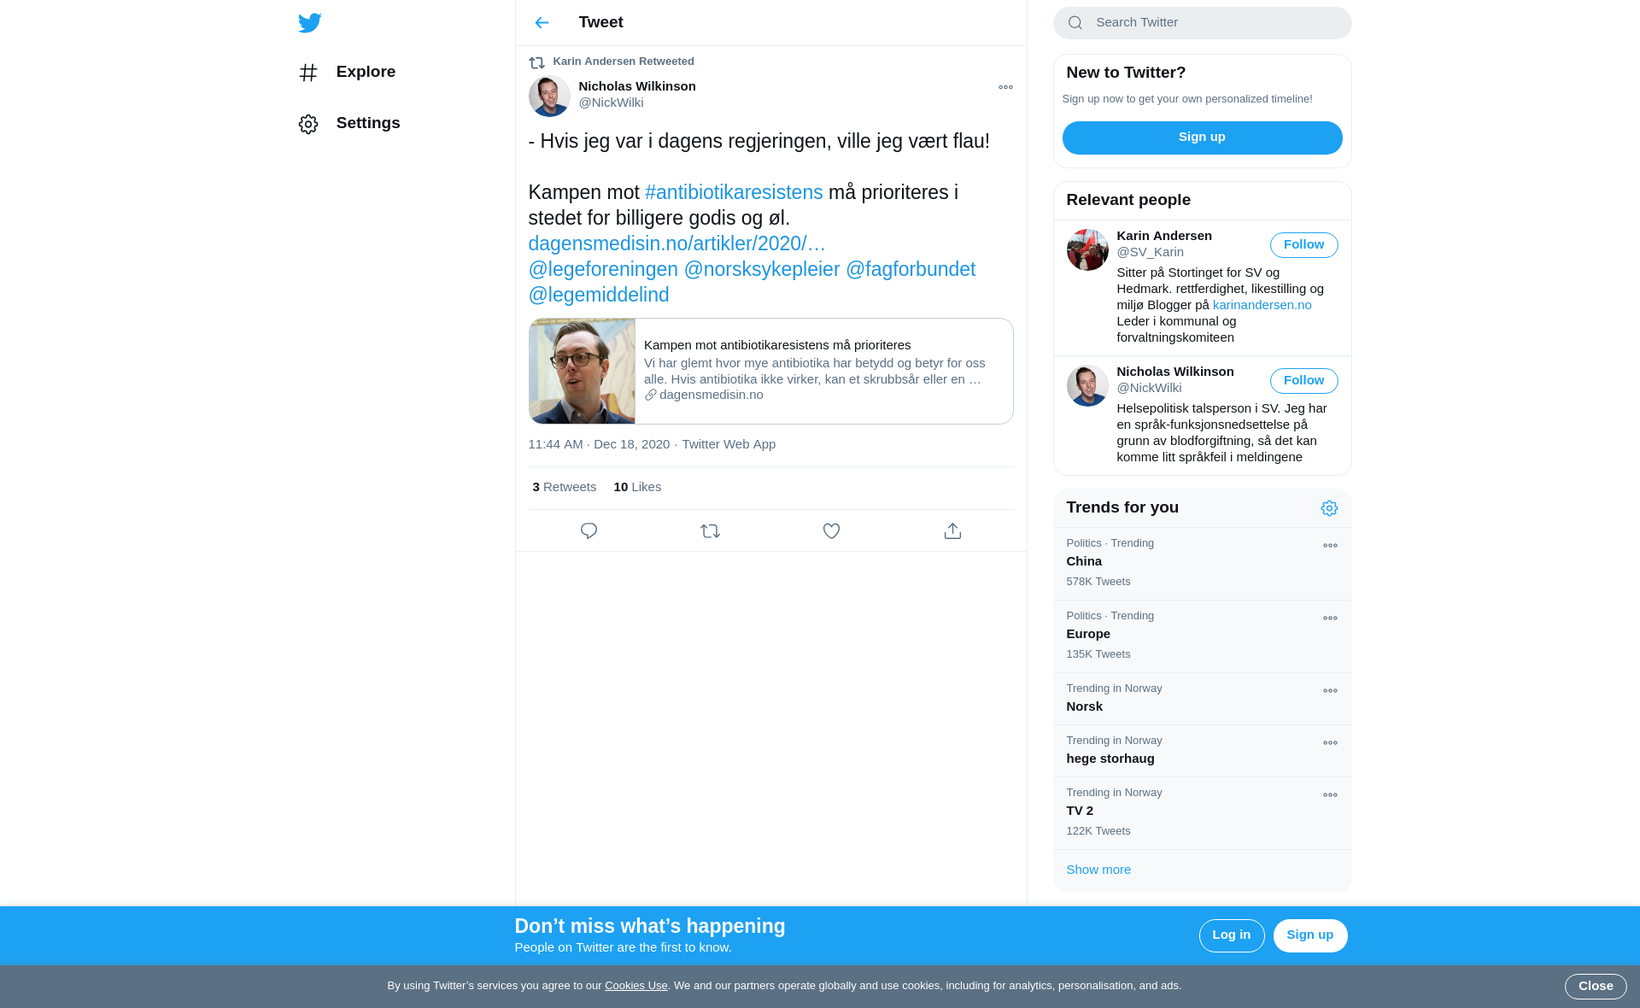The width and height of the screenshot is (1640, 1008).
Task: Open the karinandersen.no blog link
Action: click(1262, 305)
